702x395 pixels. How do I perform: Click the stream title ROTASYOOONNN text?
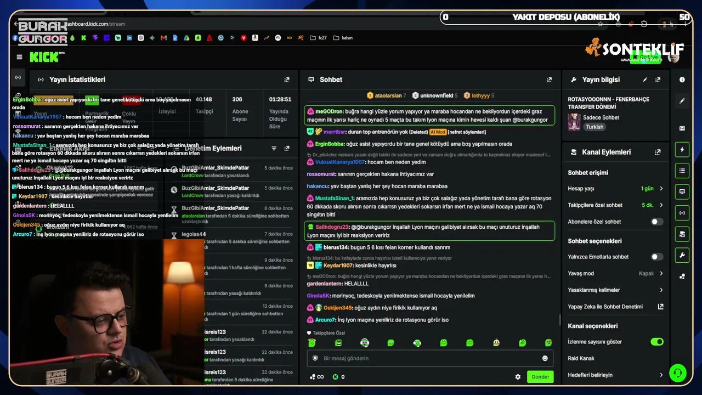(x=609, y=103)
